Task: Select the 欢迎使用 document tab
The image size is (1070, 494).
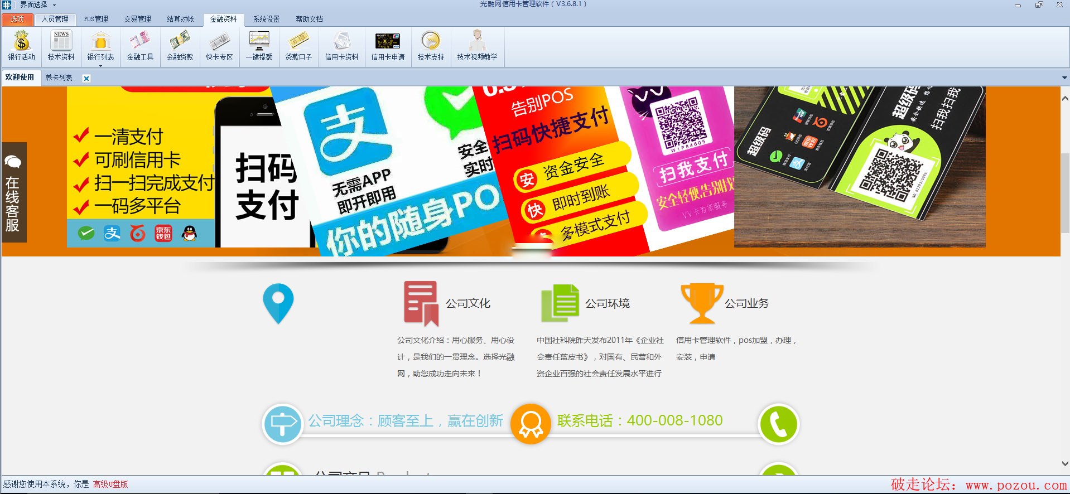Action: [20, 78]
